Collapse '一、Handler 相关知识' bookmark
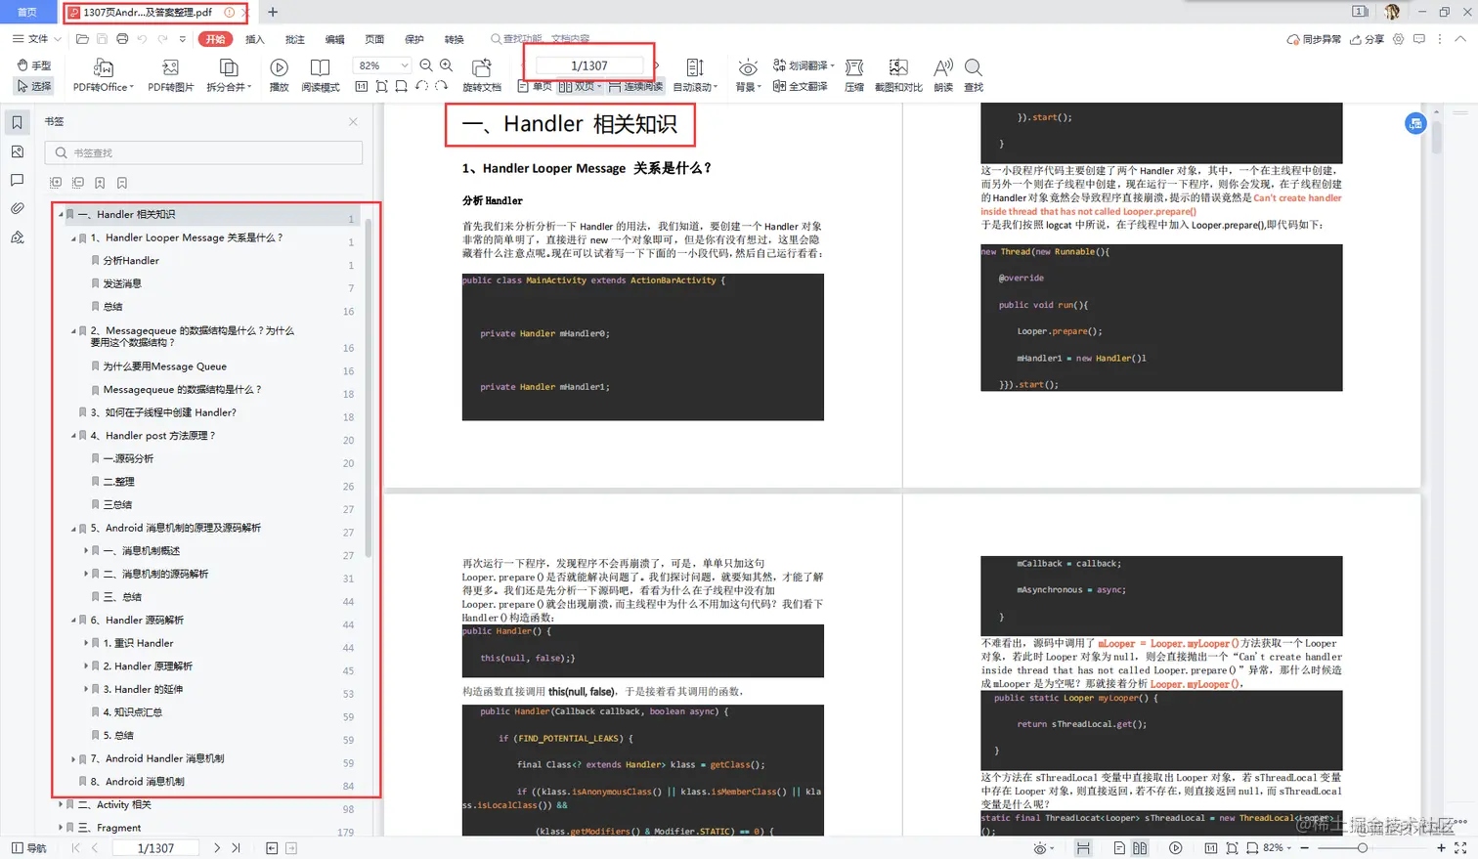The width and height of the screenshot is (1478, 859). [x=61, y=214]
